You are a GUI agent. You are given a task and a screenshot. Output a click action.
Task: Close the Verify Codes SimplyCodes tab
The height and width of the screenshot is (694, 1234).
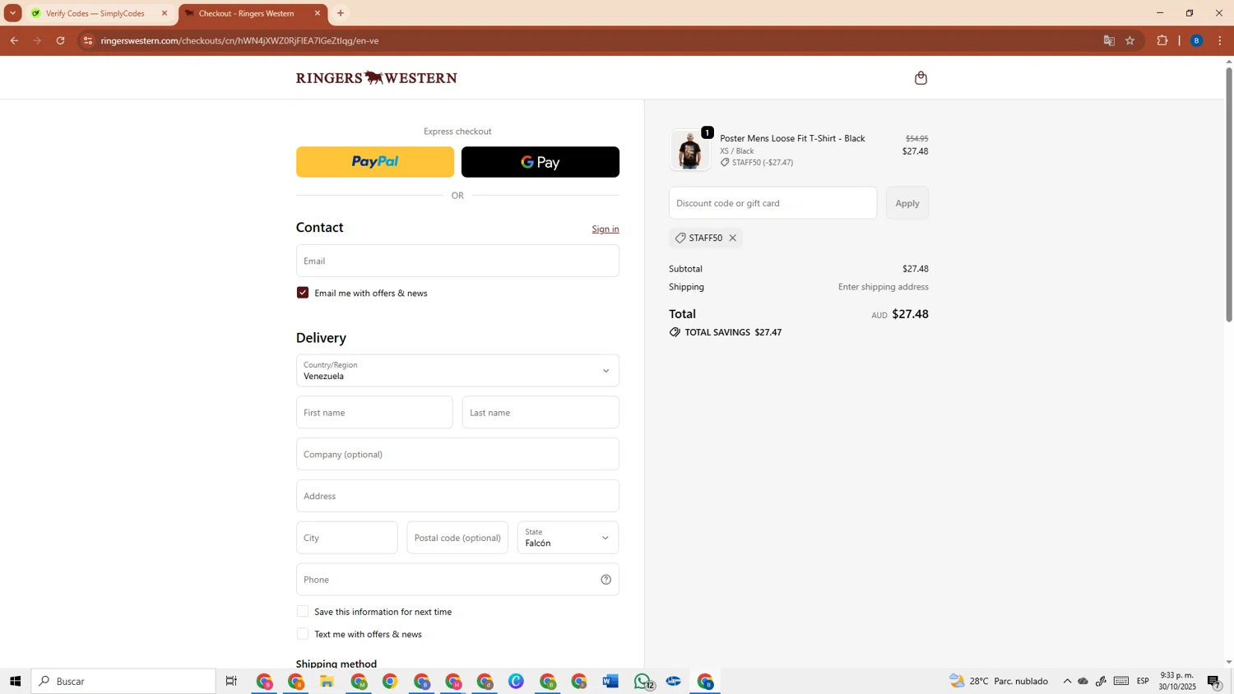(165, 13)
